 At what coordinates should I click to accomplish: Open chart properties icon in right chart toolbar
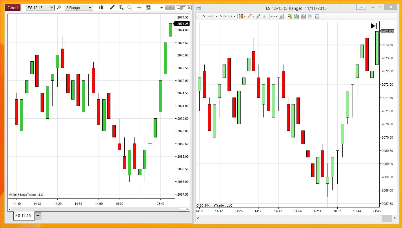tap(317, 16)
